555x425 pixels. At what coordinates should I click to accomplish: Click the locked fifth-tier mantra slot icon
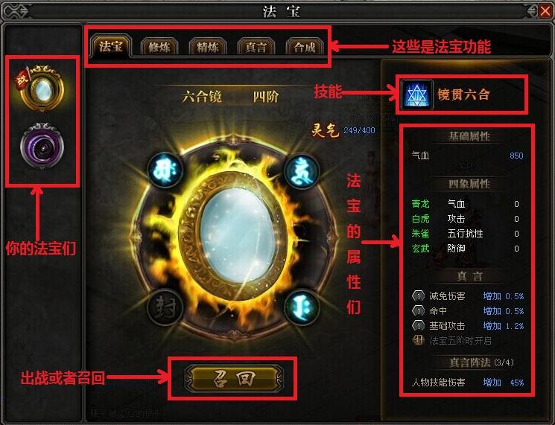(419, 340)
